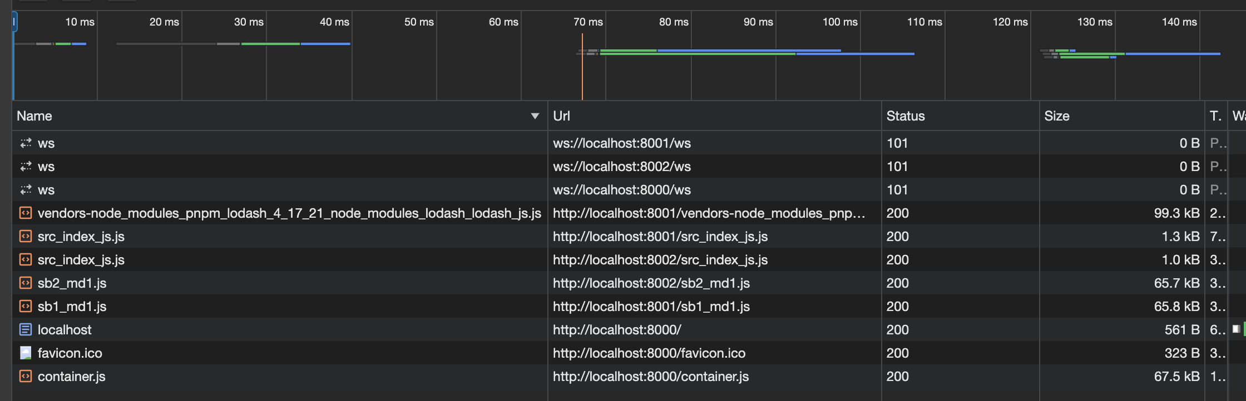Click the WebSocket icon for ws://localhost:8001/ws
The width and height of the screenshot is (1246, 401).
click(26, 143)
